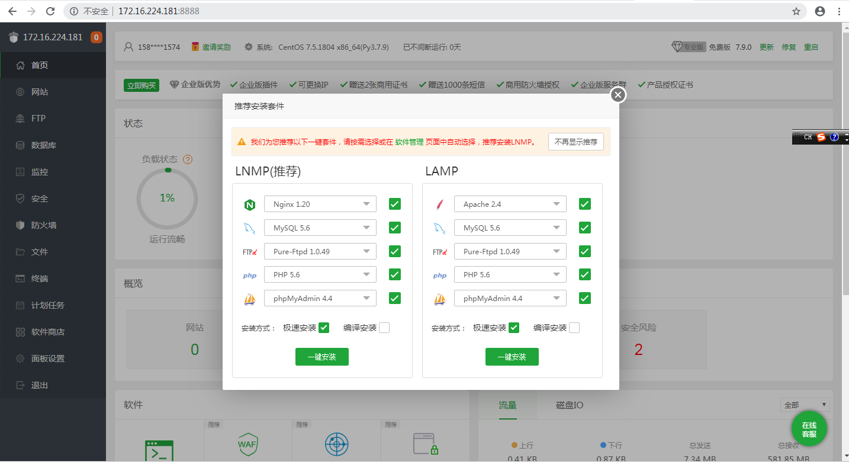The height and width of the screenshot is (464, 849).
Task: Enable 编译安装 checkbox under LNMP
Action: [384, 328]
